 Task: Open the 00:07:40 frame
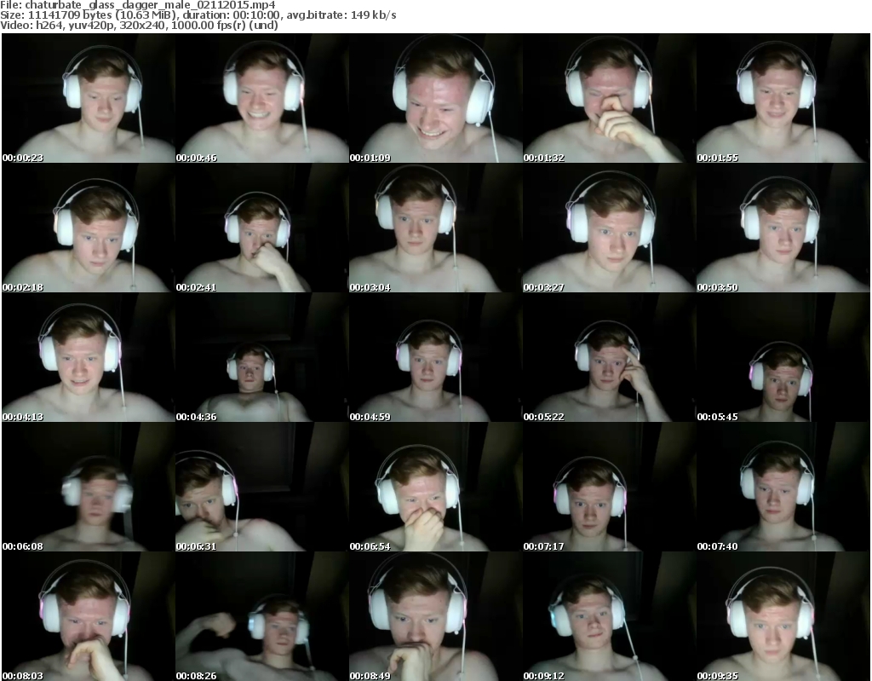coord(783,488)
